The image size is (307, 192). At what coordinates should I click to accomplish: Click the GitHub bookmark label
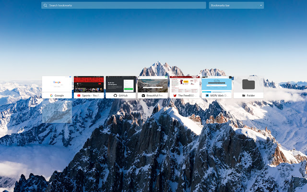(123, 96)
